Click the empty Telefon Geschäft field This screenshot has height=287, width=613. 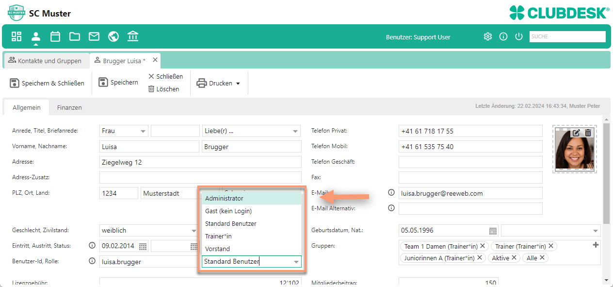470,162
